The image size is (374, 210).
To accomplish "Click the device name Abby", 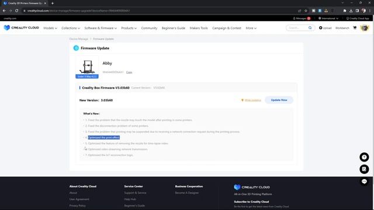I will 107,63.
